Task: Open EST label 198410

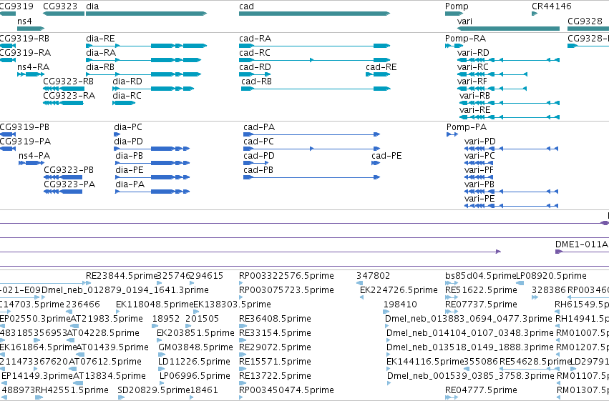Action: pos(400,305)
